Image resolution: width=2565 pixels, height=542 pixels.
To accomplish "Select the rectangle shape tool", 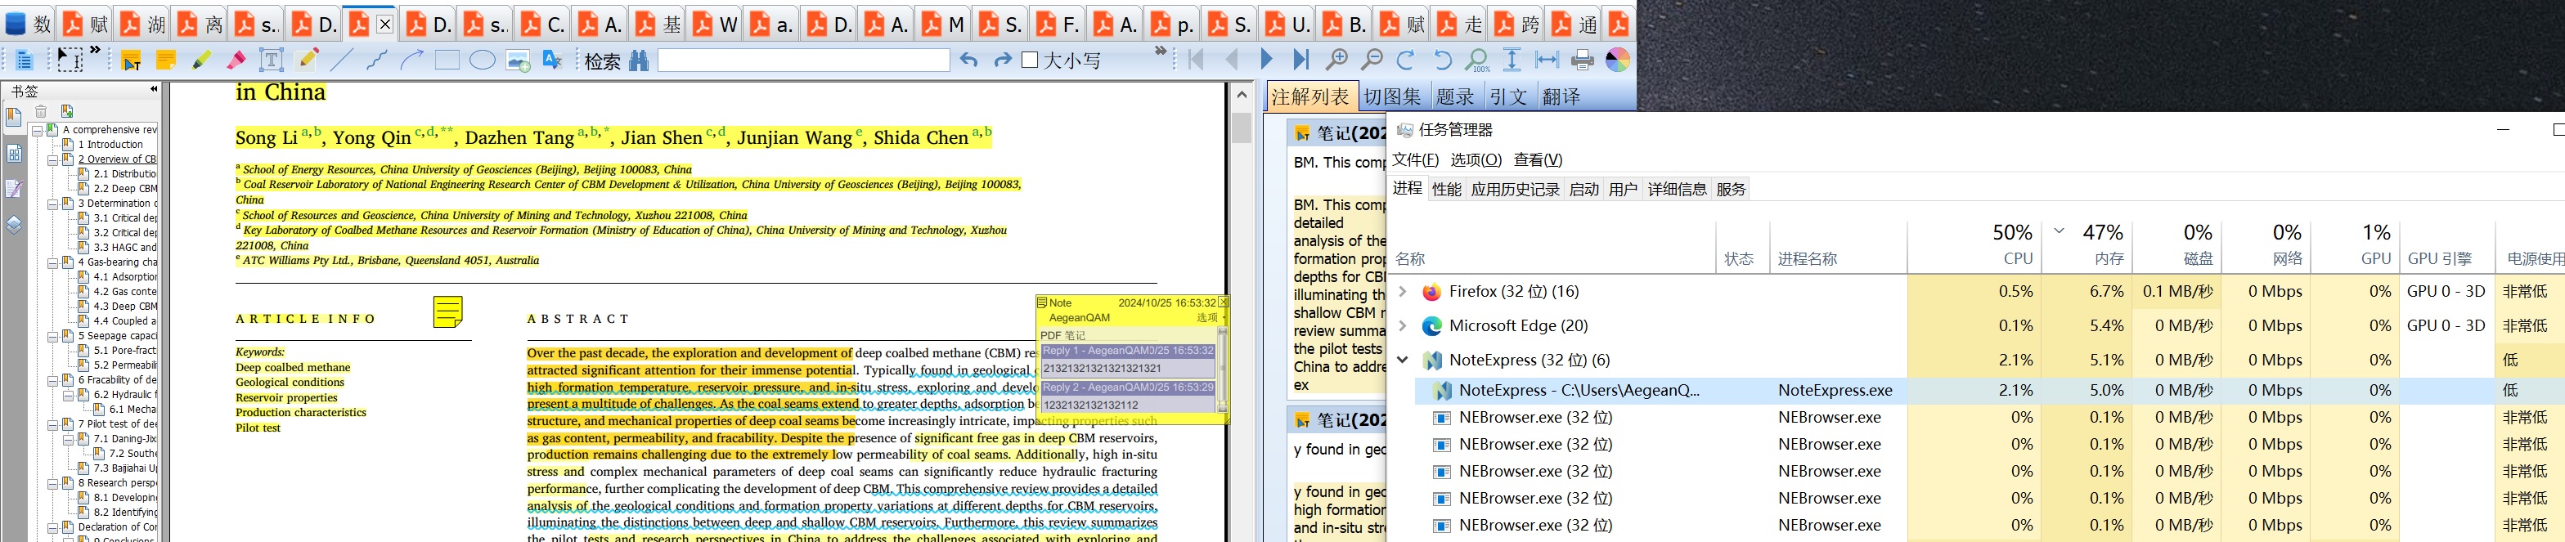I will click(x=447, y=60).
